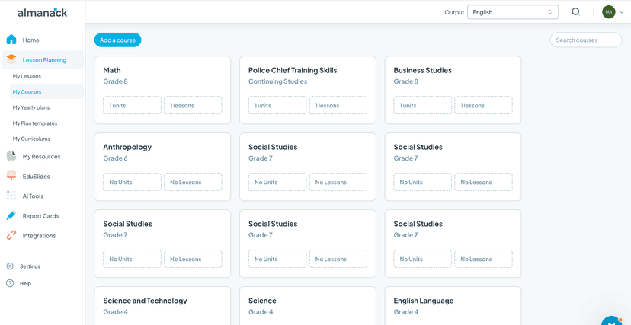Screen dimensions: 631x325
Task: Open the Police Chief Training Skills course
Action: click(x=293, y=70)
